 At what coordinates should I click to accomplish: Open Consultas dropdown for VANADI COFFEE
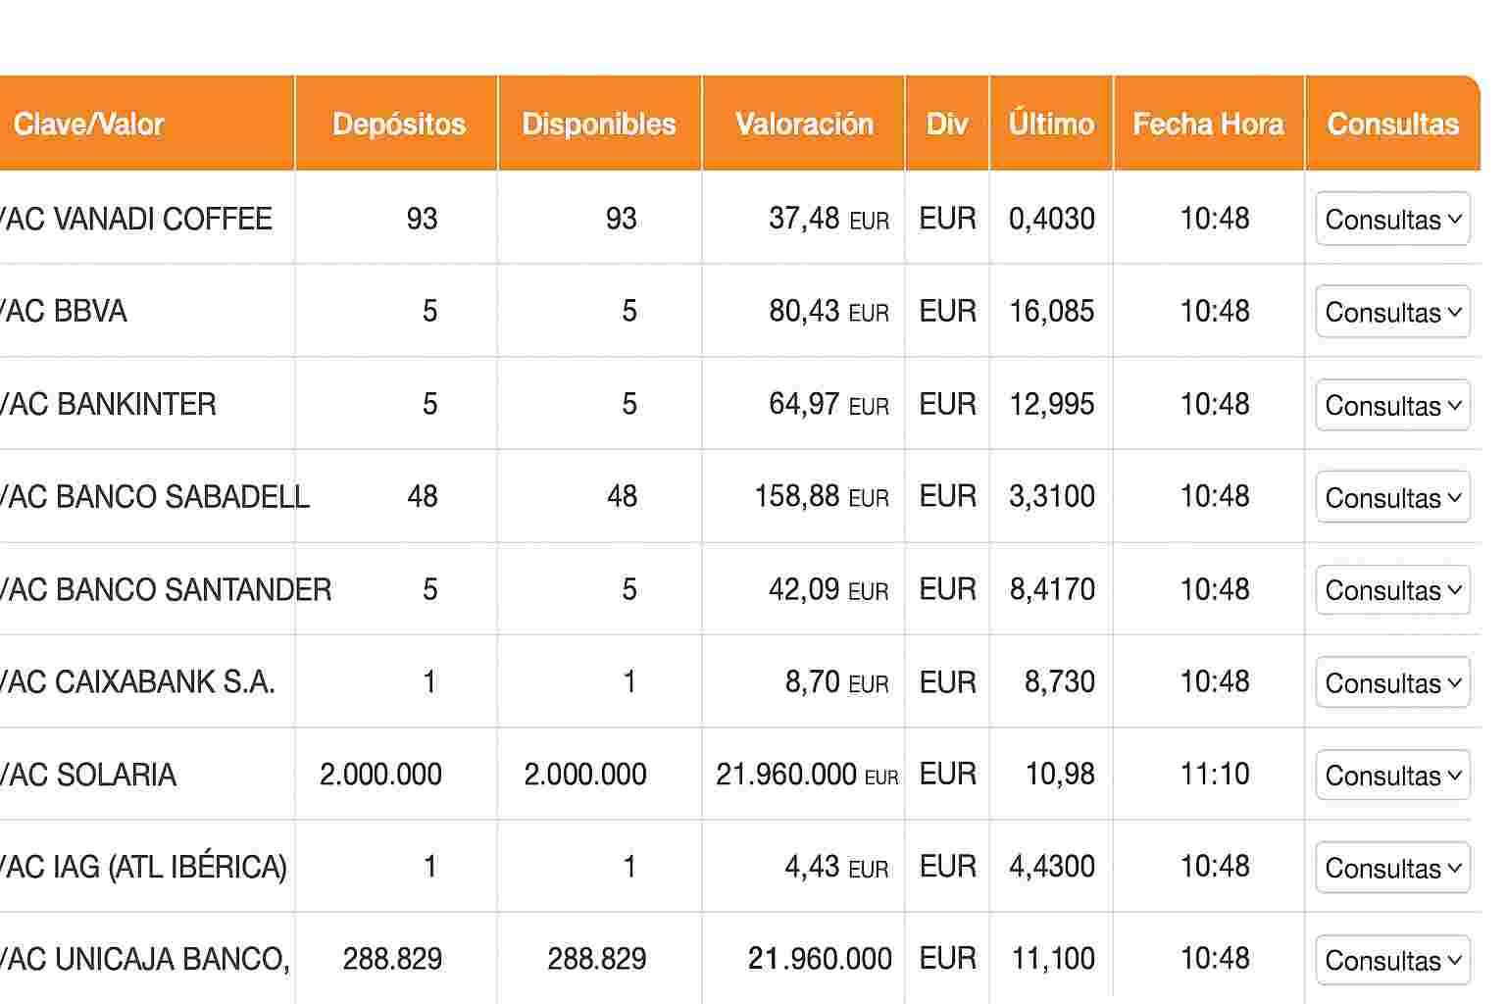1392,219
